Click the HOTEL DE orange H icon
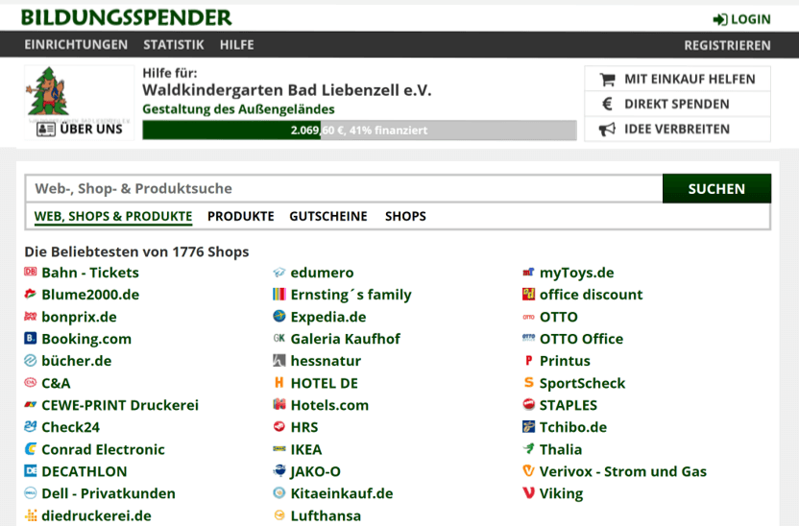The height and width of the screenshot is (526, 799). 279,382
